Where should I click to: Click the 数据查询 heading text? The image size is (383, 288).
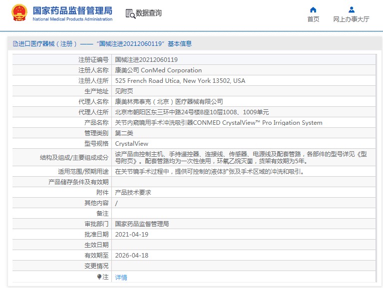point(149,13)
